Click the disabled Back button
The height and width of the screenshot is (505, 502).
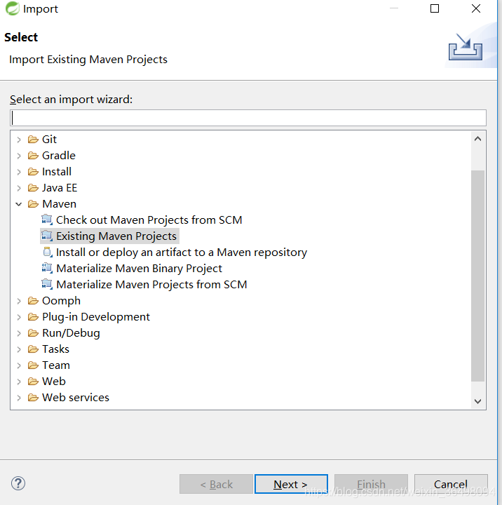(x=216, y=484)
